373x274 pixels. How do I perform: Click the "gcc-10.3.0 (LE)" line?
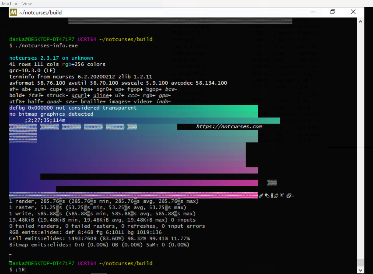32,71
